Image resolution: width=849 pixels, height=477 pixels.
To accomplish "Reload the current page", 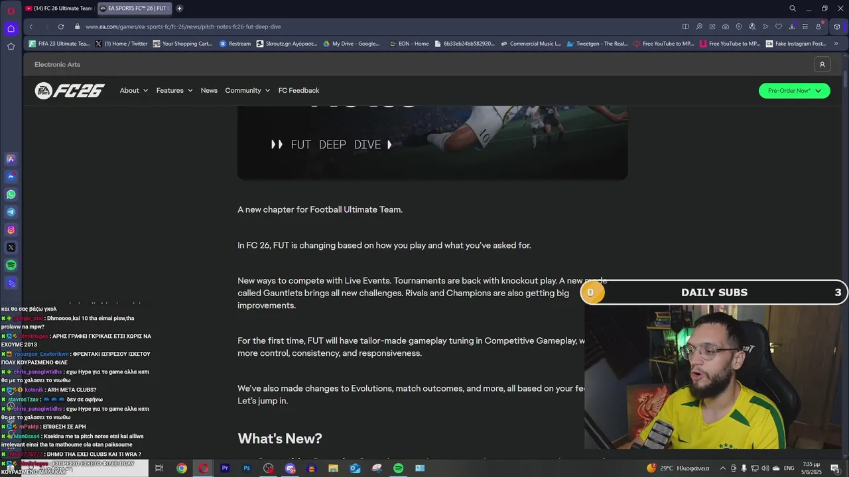I will point(60,26).
